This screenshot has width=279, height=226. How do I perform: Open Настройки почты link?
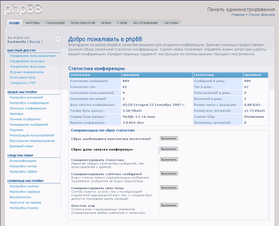(23, 166)
